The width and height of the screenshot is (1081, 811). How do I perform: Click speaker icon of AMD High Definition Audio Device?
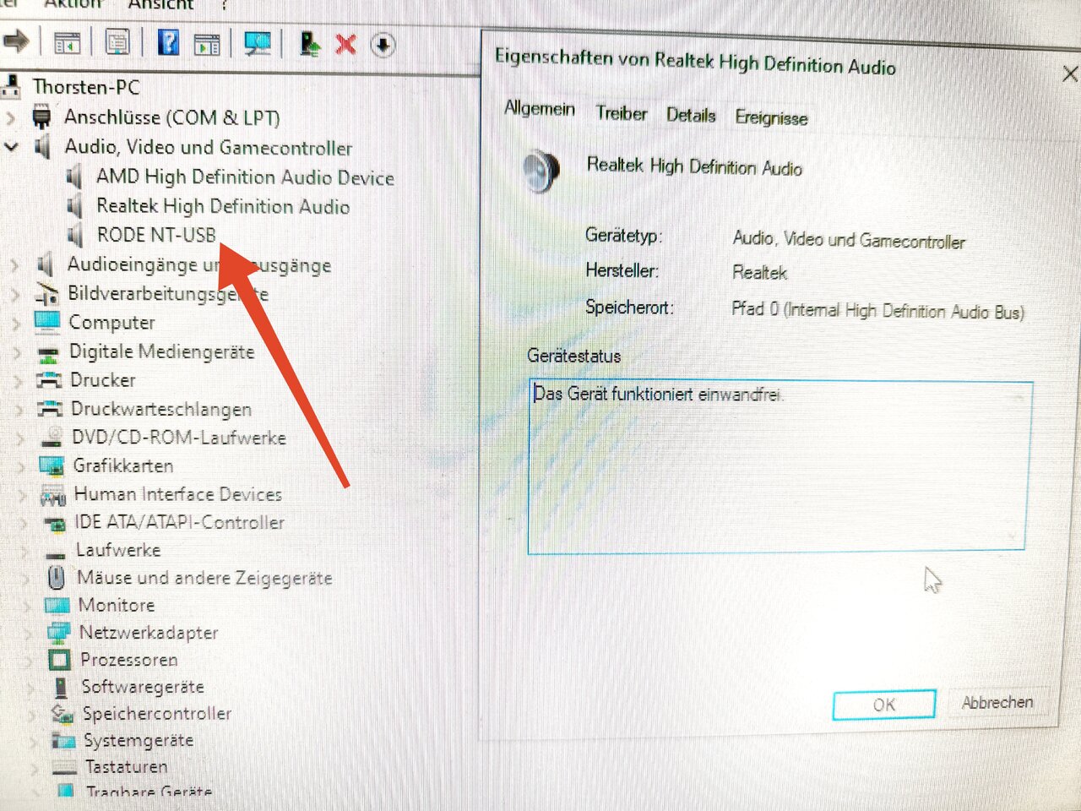[75, 177]
